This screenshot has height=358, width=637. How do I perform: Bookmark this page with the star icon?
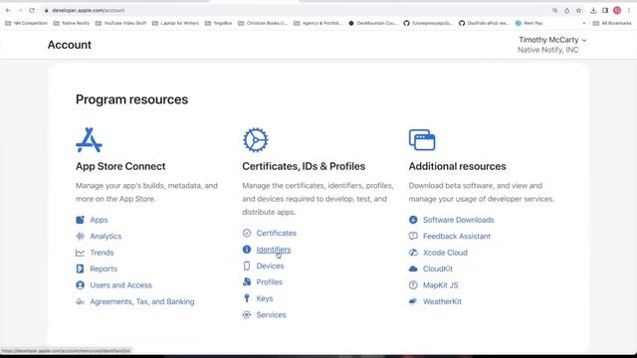(x=578, y=11)
